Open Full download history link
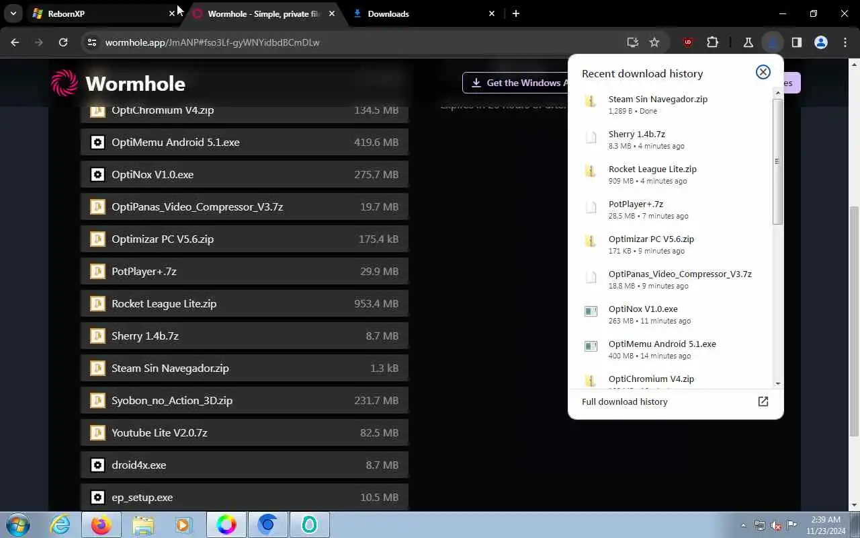The height and width of the screenshot is (538, 860). (x=625, y=401)
